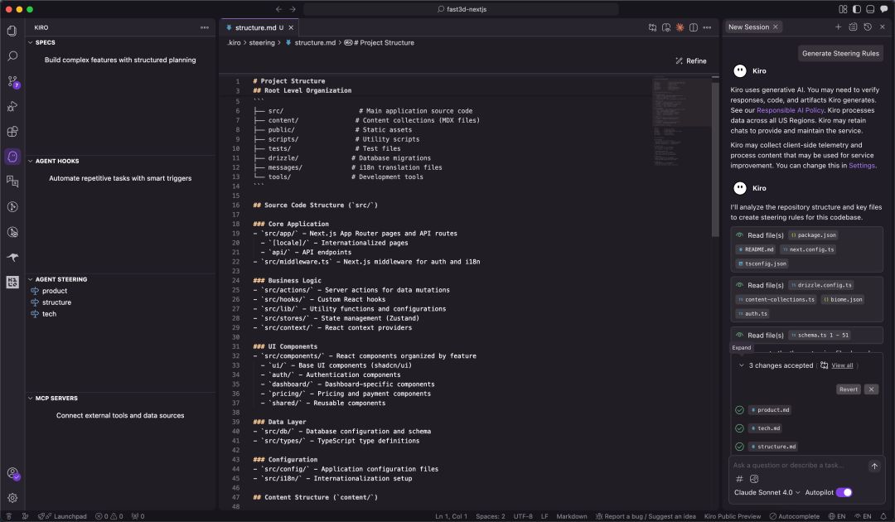Collapse the 3 changes accepted list

[743, 365]
